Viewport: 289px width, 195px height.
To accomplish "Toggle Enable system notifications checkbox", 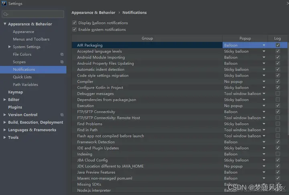I will click(75, 29).
